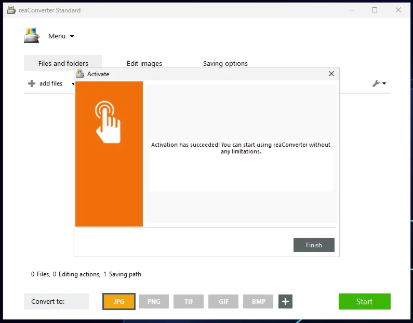Click the Convert to label
The height and width of the screenshot is (323, 413).
pyautogui.click(x=48, y=301)
